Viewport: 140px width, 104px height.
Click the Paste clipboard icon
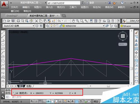(x=45, y=21)
